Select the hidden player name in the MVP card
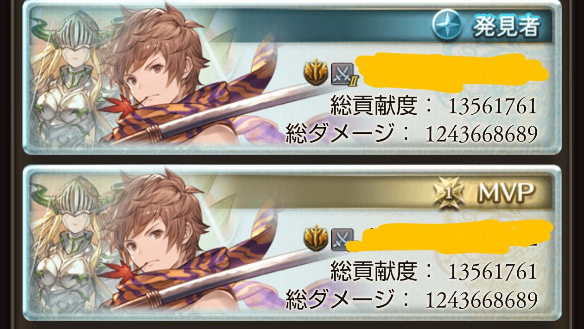This screenshot has width=584, height=329. (x=451, y=237)
